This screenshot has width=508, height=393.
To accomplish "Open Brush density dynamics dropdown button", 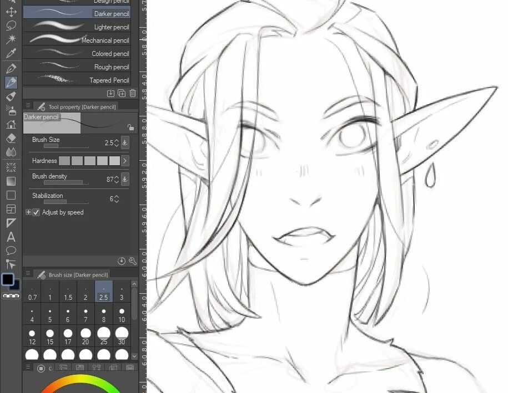I will pos(125,179).
